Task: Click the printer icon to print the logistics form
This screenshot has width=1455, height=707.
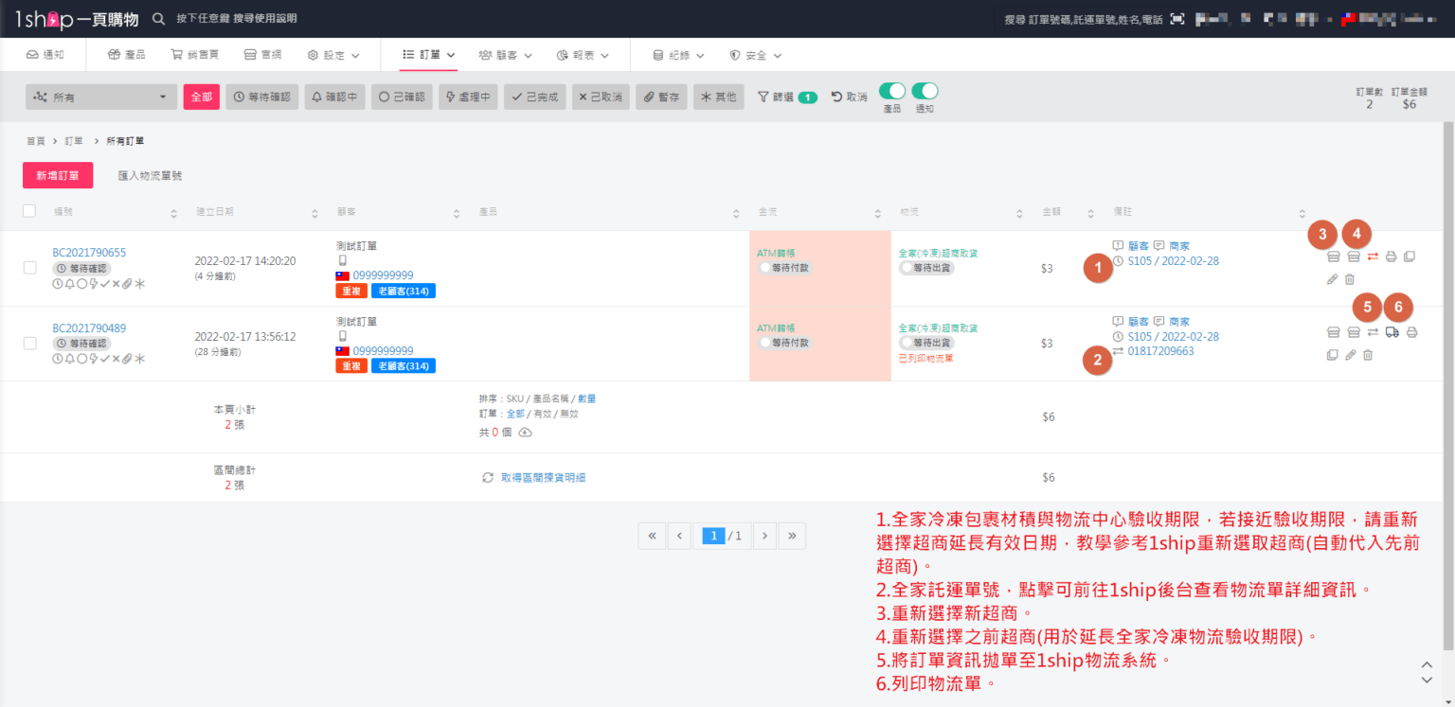Action: click(x=1411, y=332)
